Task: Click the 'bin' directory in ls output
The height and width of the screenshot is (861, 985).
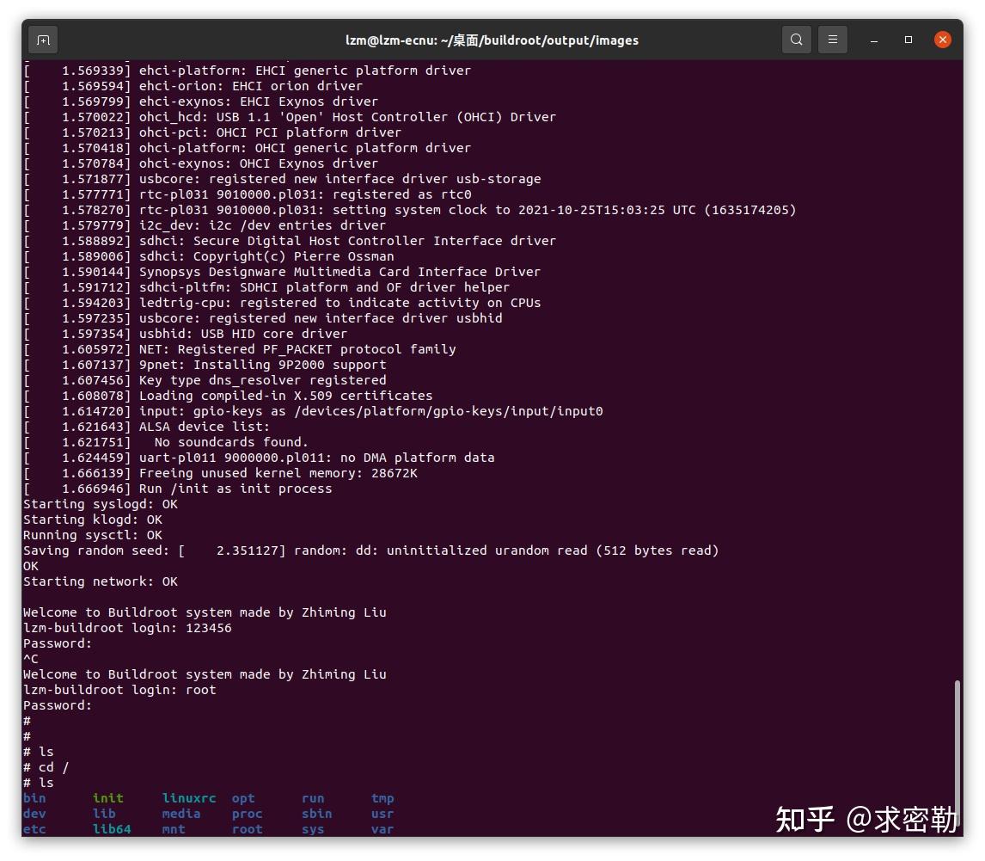Action: [34, 798]
